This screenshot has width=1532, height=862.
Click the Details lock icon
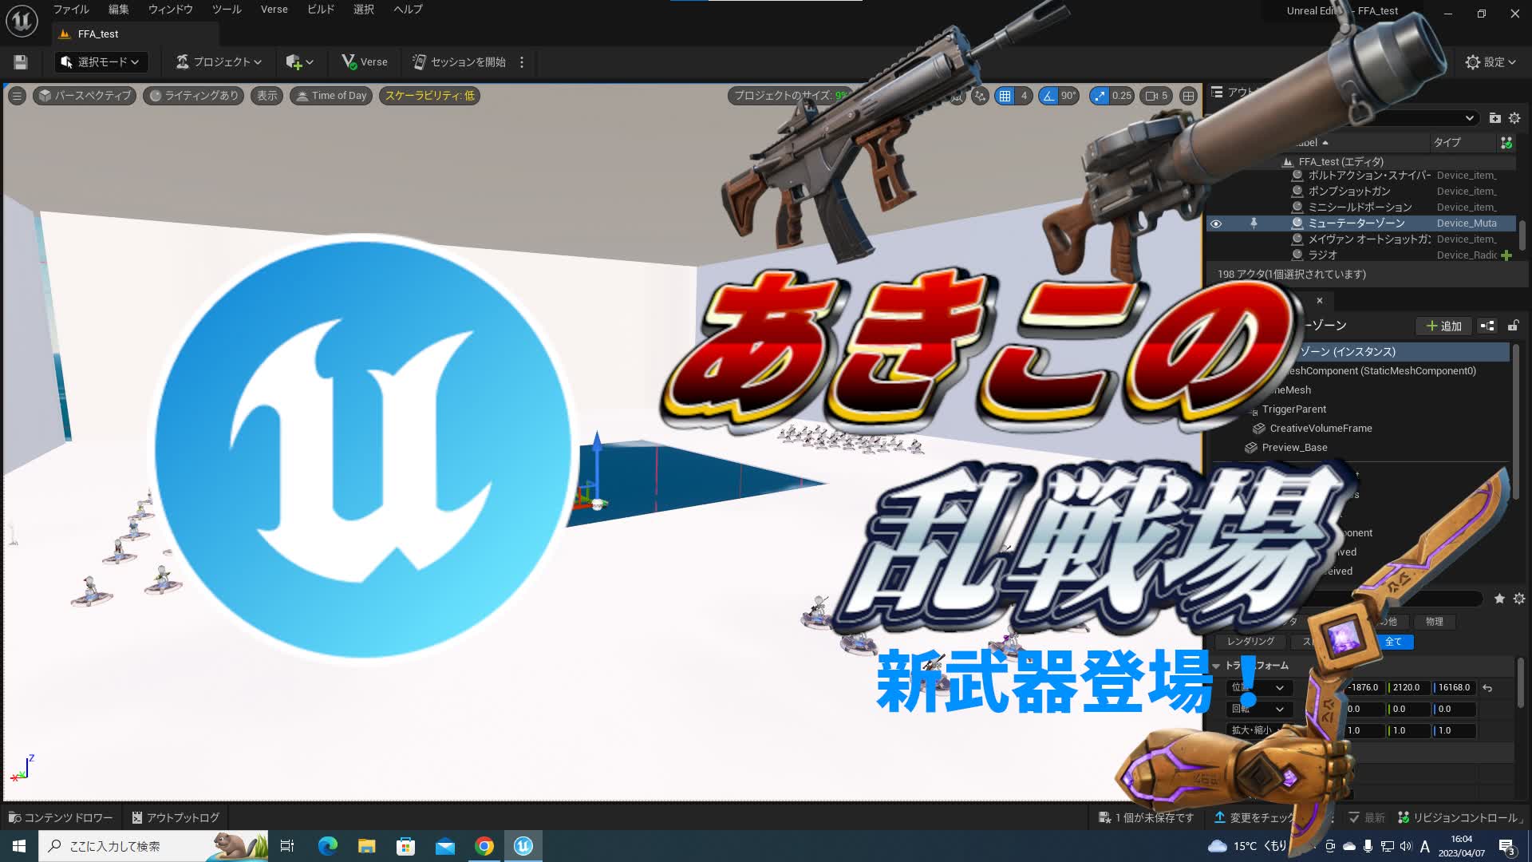tap(1513, 326)
